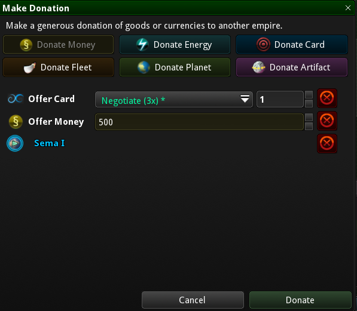The image size is (357, 311).
Task: Click the Offer Money amount field
Action: (199, 122)
